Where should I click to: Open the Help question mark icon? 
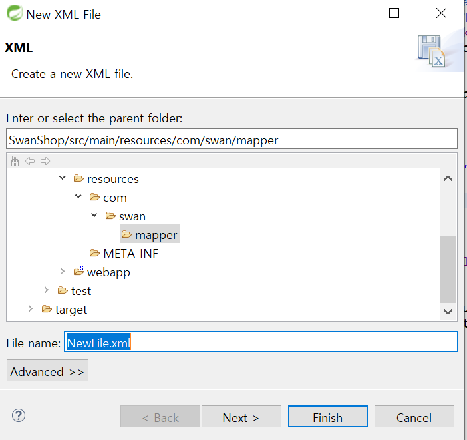[x=19, y=415]
